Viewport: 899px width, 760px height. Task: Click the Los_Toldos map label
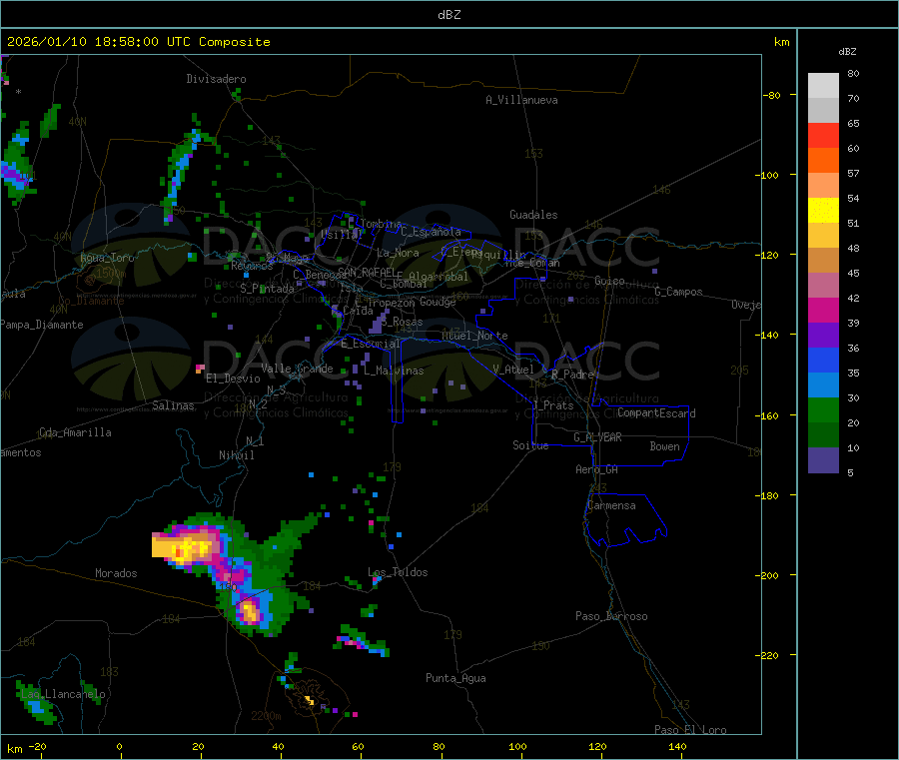pyautogui.click(x=398, y=572)
